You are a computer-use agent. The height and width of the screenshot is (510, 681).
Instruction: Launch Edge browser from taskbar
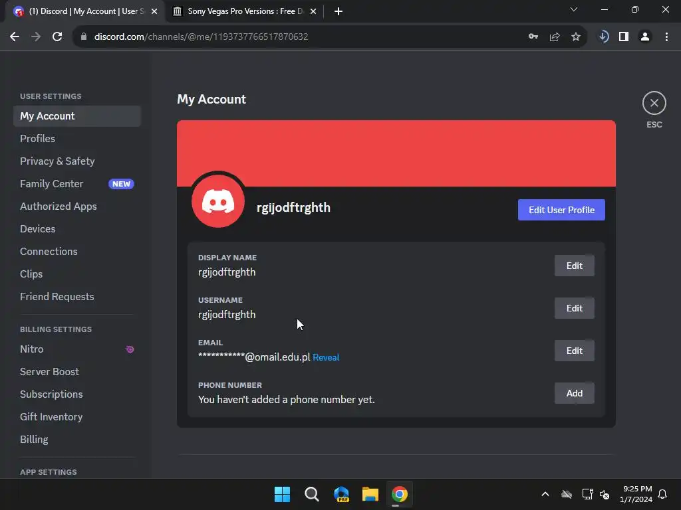[x=341, y=494]
